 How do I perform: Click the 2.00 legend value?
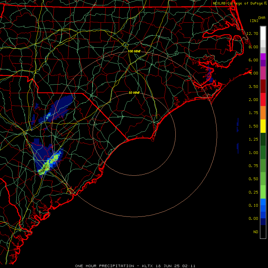tap(253, 100)
